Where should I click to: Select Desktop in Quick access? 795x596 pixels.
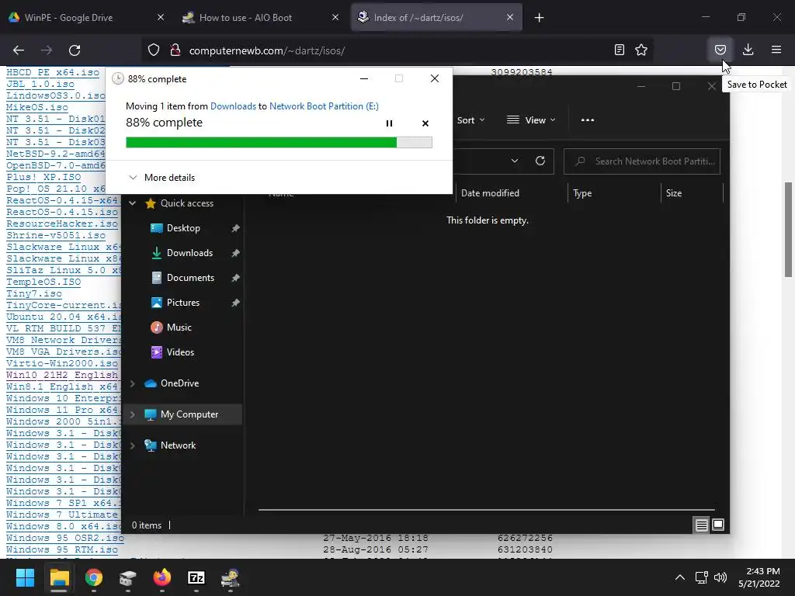(183, 228)
